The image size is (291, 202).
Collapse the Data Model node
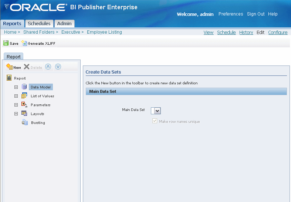tap(16, 87)
